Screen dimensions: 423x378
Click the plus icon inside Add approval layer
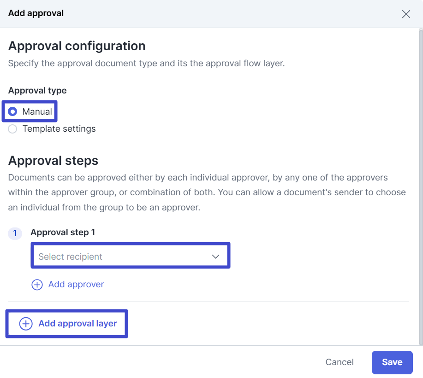pos(25,323)
